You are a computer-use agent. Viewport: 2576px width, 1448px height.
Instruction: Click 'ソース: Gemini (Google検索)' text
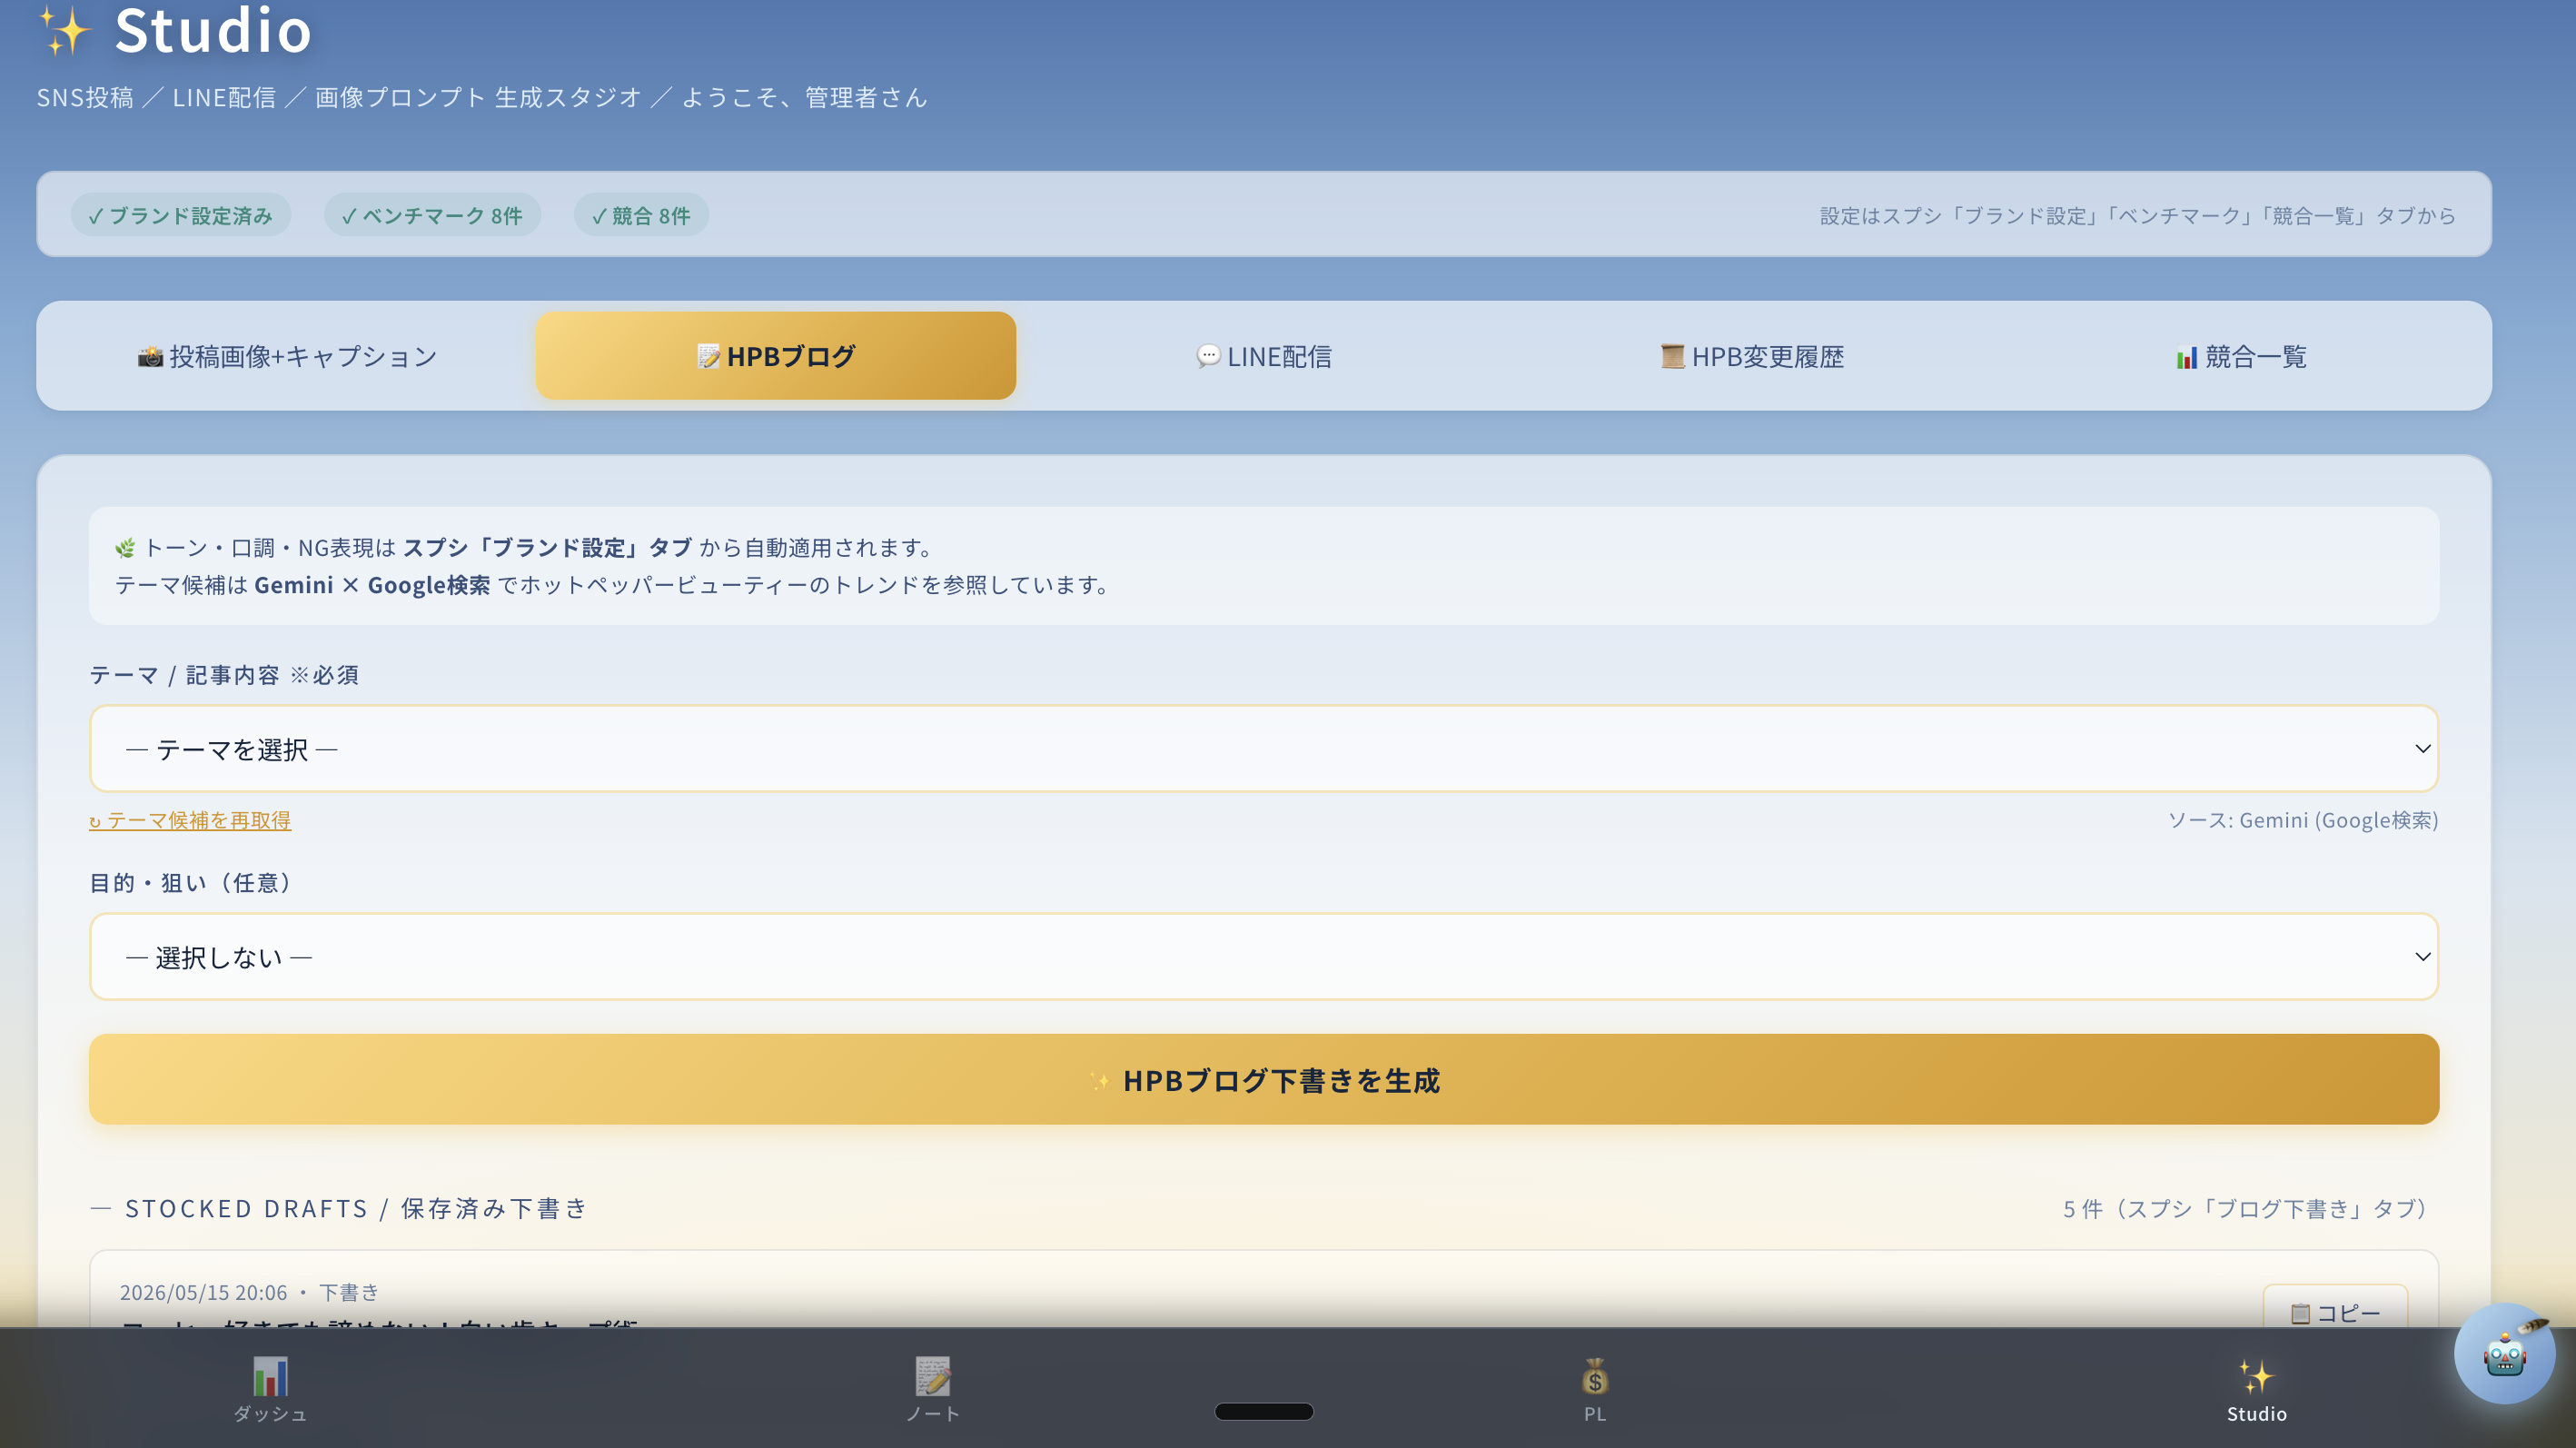(2303, 820)
